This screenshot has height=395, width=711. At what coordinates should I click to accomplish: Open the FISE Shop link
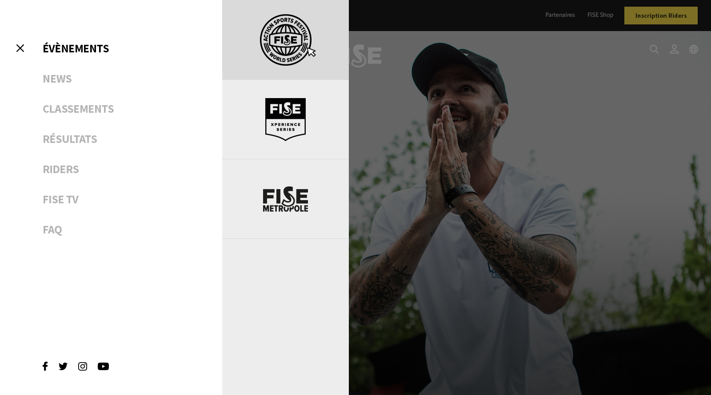click(600, 15)
